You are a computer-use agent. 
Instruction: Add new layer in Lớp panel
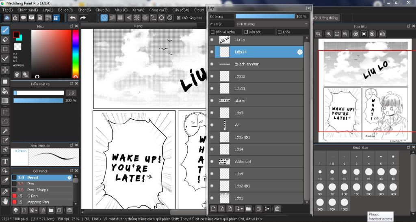213,209
